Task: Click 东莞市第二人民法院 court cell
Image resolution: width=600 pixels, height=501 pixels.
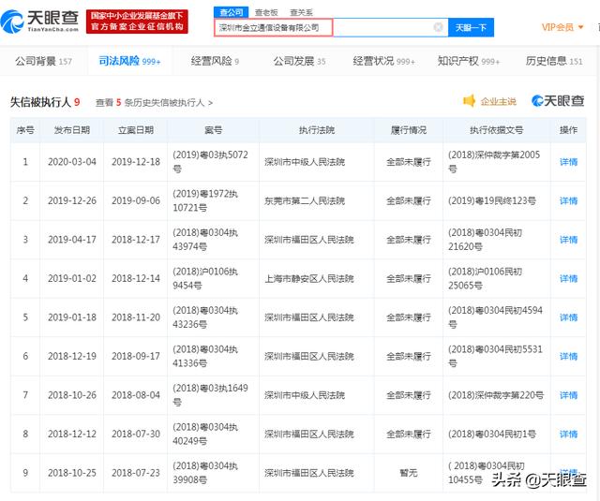Action: point(305,201)
